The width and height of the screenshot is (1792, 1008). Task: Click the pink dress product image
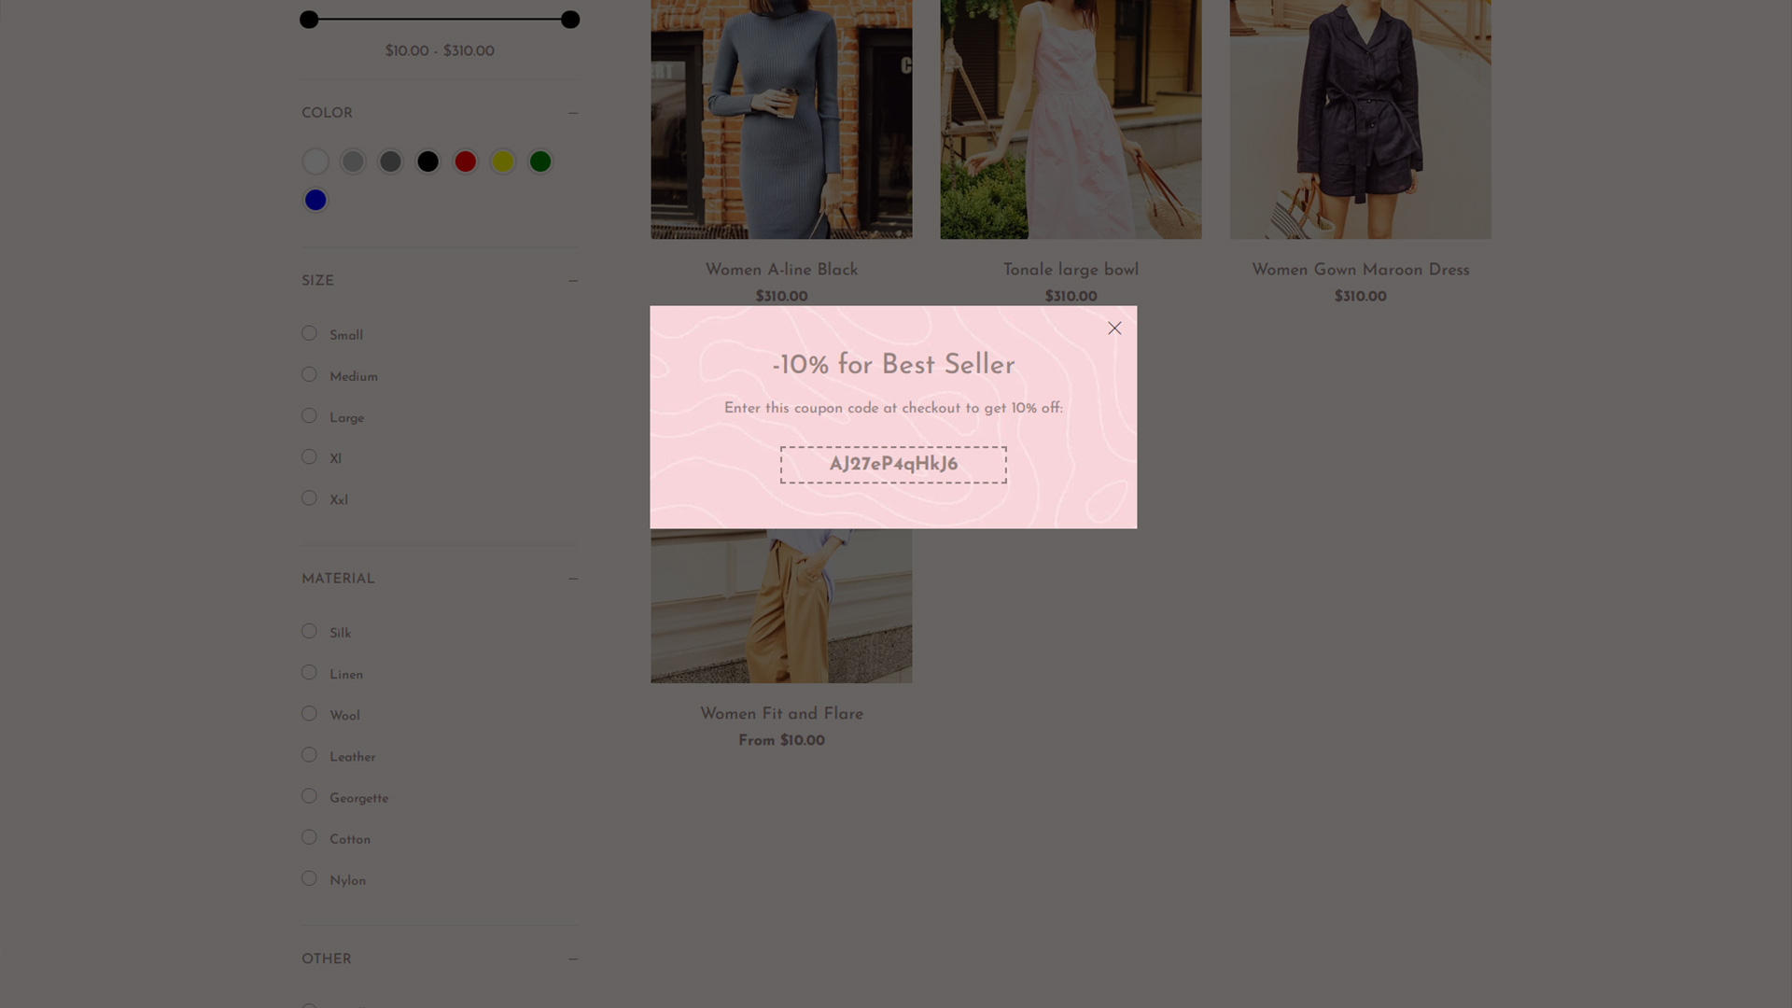1071,119
